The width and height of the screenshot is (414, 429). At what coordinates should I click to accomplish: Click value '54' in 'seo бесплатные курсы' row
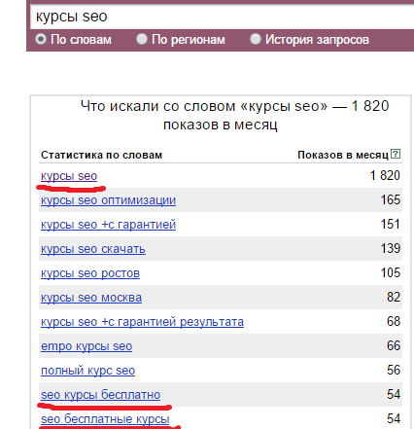pyautogui.click(x=394, y=419)
